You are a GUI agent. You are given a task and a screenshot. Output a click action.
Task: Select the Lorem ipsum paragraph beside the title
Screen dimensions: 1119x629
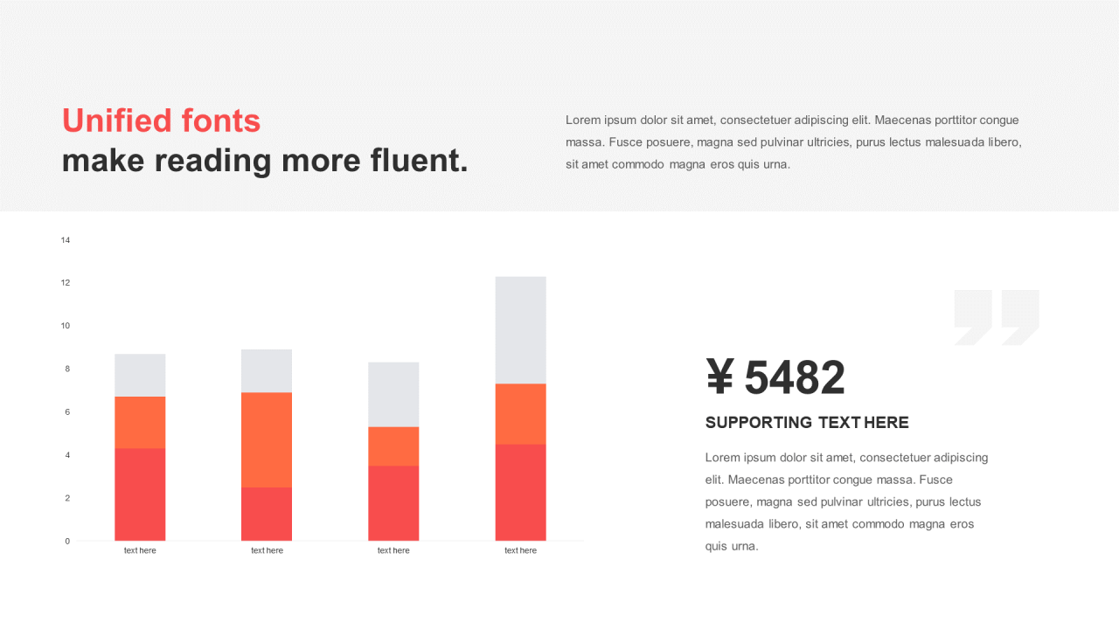pos(793,142)
